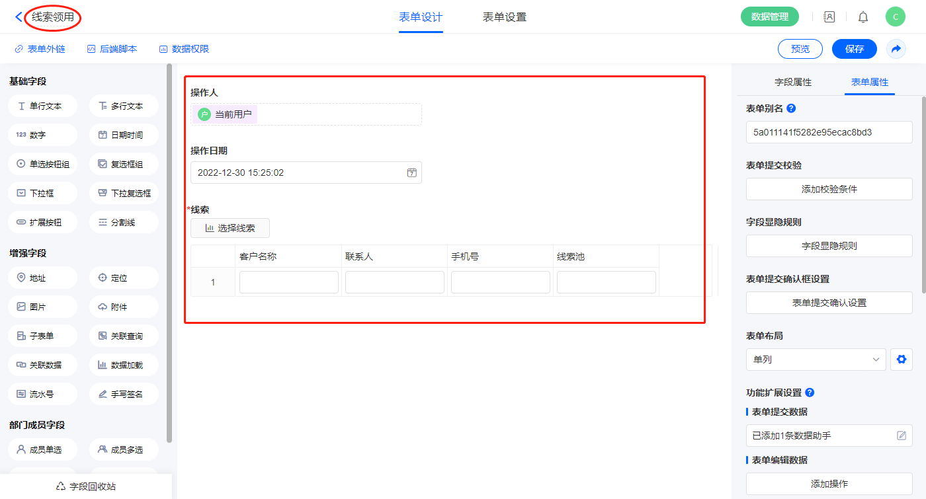Screen dimensions: 926x499
Task: Click the user avatar icon
Action: click(x=895, y=17)
